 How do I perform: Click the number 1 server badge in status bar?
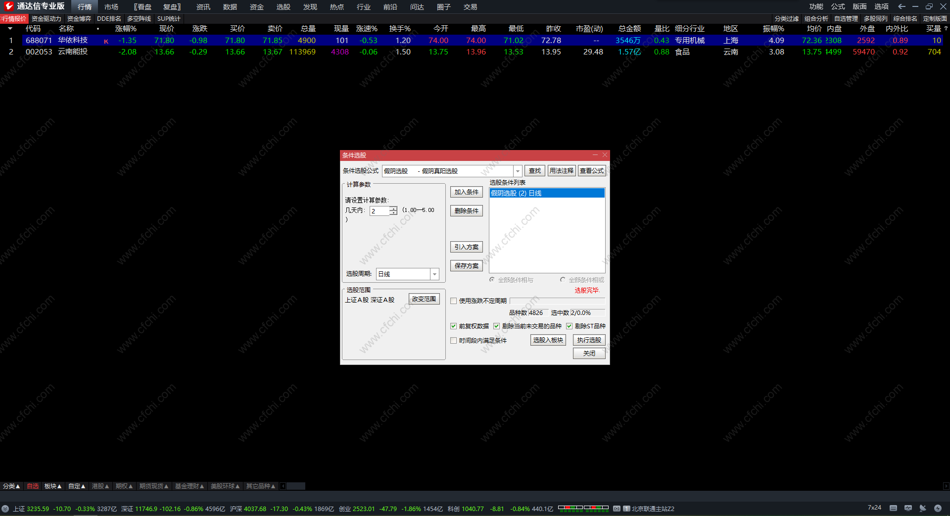tap(626, 509)
